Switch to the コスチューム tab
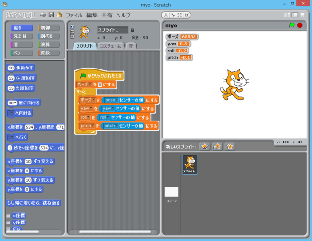312x241 pixels. pos(111,46)
